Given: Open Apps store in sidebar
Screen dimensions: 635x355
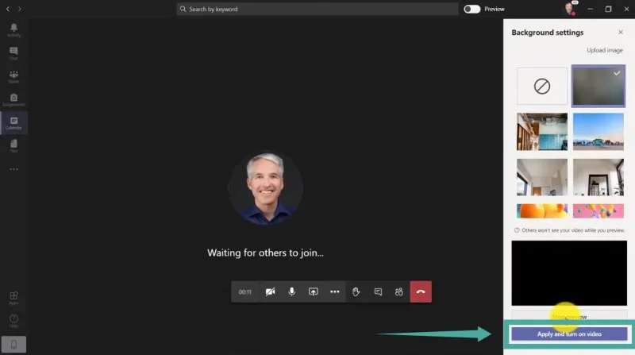Looking at the screenshot, I should coord(13,298).
